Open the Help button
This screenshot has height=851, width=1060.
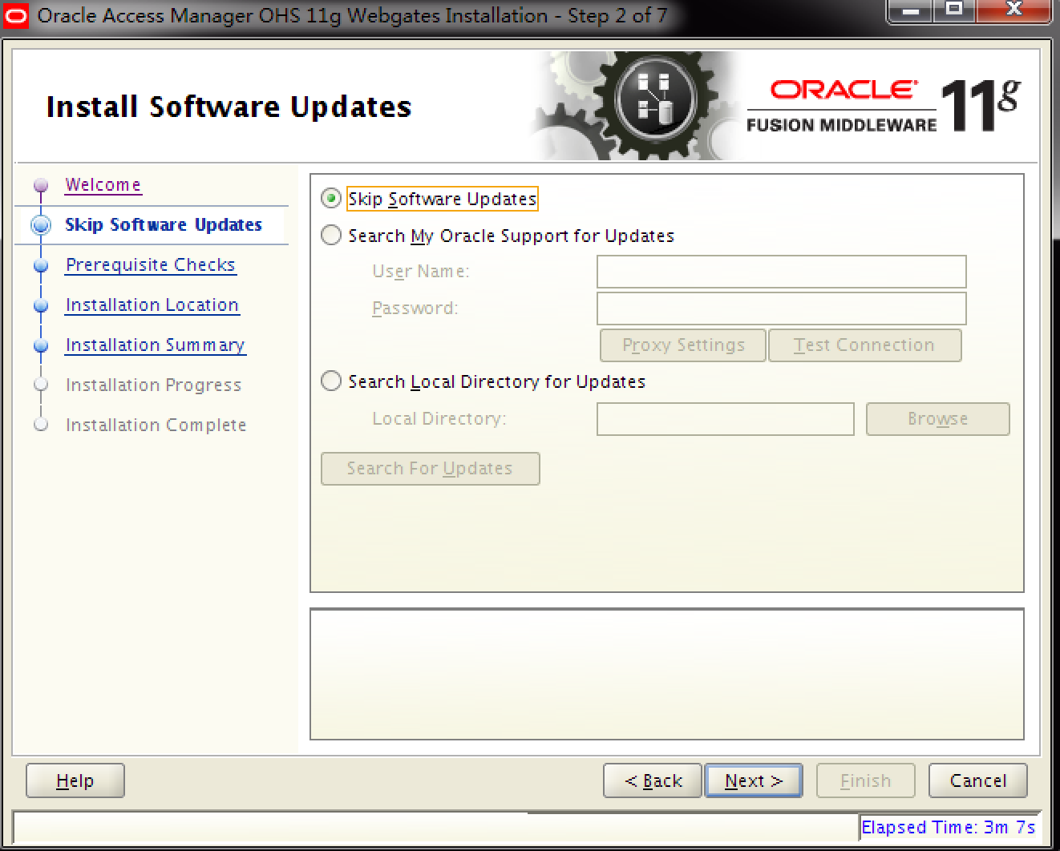[x=75, y=780]
